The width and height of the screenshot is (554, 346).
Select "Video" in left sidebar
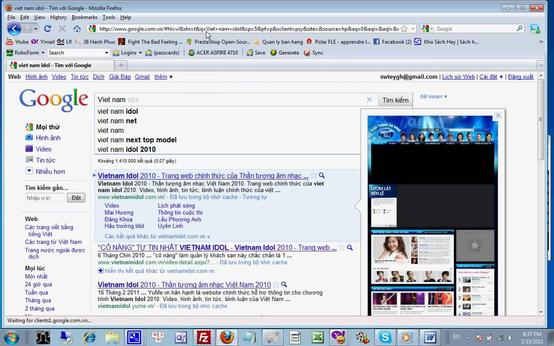click(x=43, y=149)
